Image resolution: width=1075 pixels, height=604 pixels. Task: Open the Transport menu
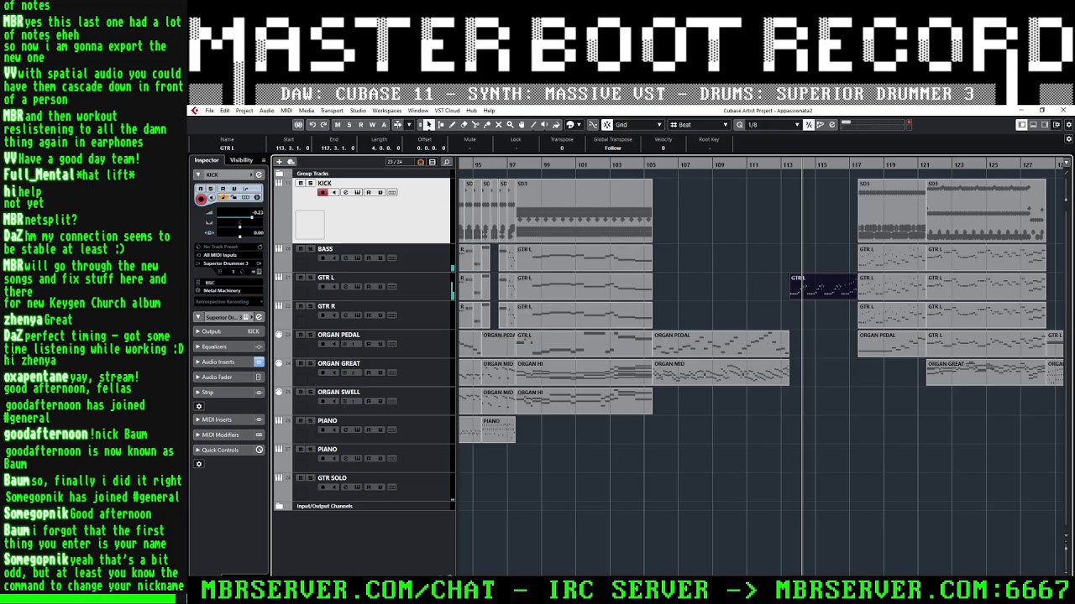(x=332, y=111)
